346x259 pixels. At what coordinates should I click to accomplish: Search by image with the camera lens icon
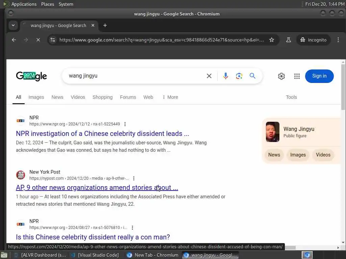(239, 76)
